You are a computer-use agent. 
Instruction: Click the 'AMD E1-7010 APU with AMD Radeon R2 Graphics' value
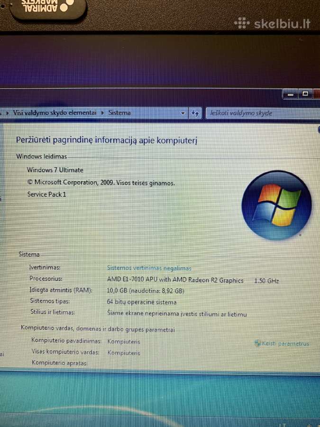click(x=175, y=280)
